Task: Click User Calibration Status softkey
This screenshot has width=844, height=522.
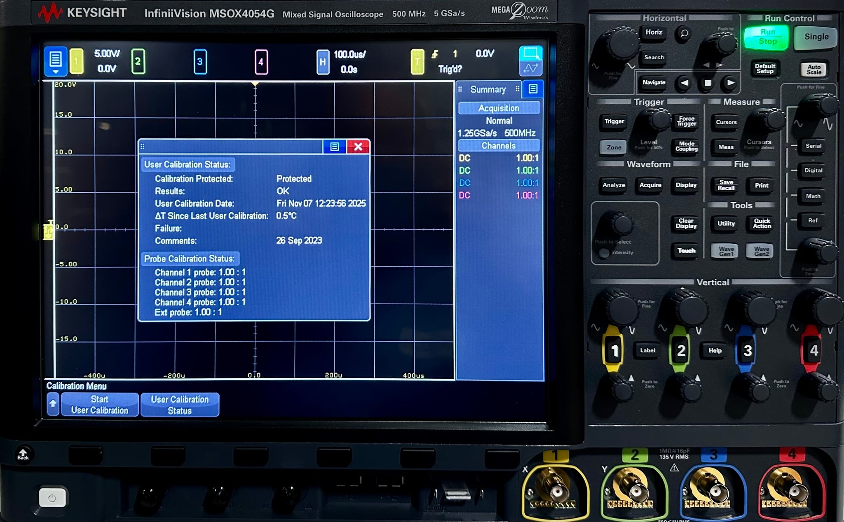Action: pyautogui.click(x=180, y=405)
